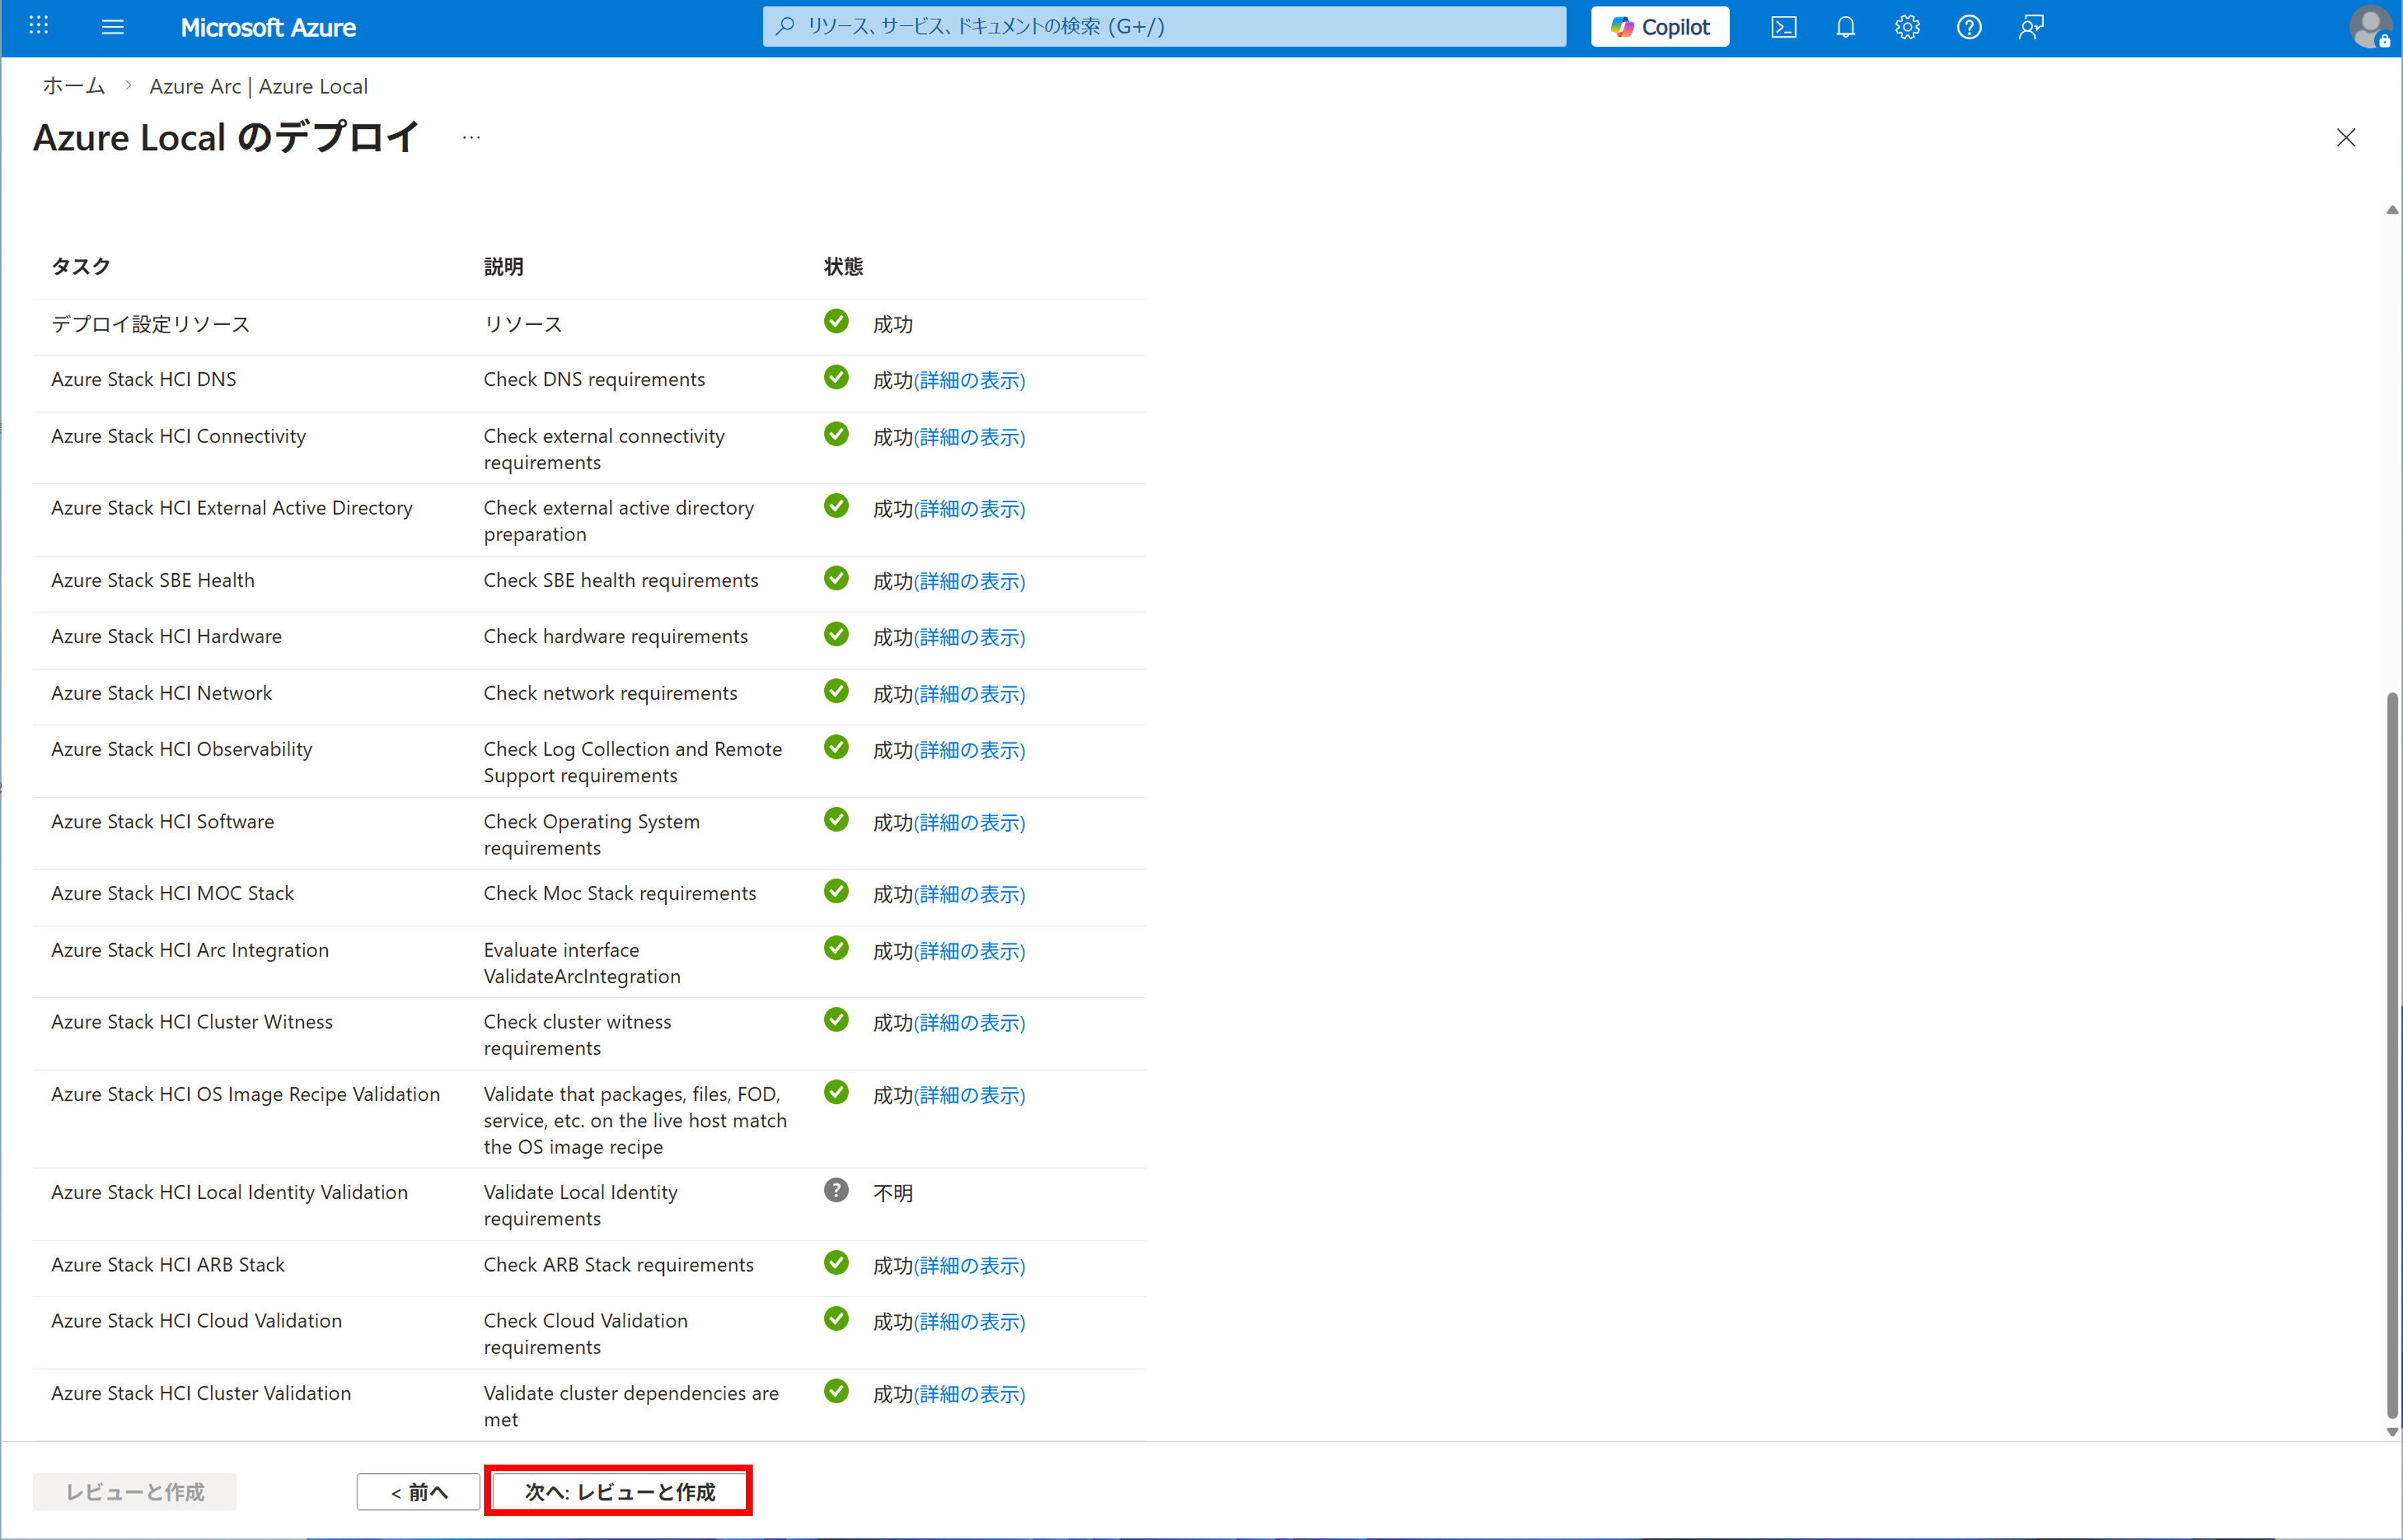Open the apps grid launcher icon

click(x=39, y=26)
